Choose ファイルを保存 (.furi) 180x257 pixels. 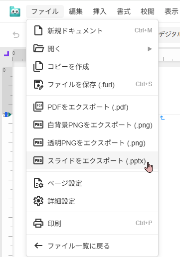[x=92, y=85]
